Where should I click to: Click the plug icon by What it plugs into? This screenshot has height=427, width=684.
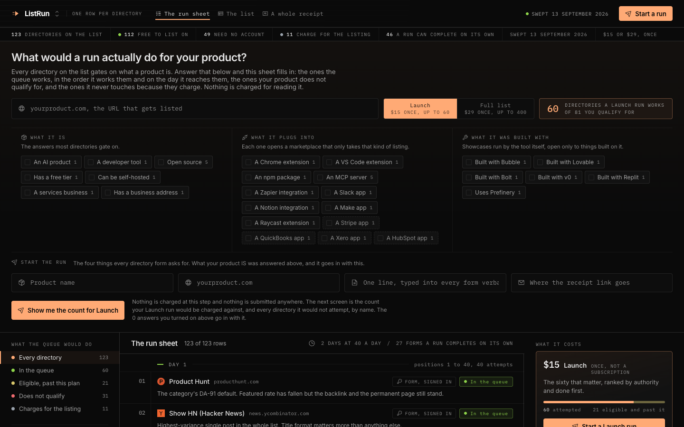coord(245,138)
